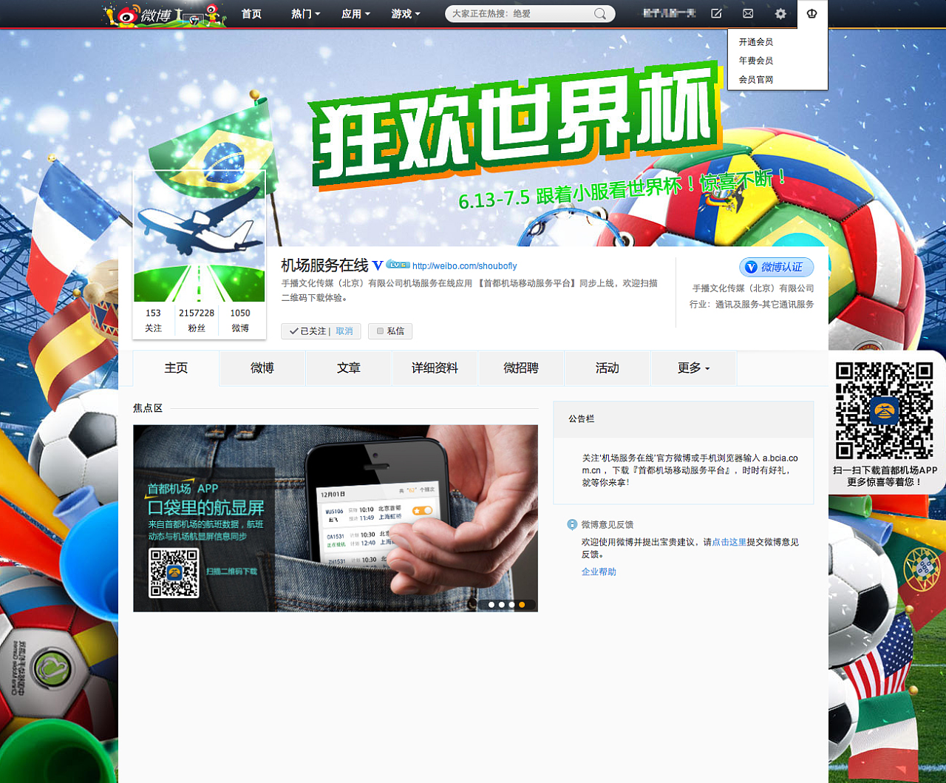The height and width of the screenshot is (783, 946).
Task: Click the 1050 微博 count
Action: tap(240, 320)
